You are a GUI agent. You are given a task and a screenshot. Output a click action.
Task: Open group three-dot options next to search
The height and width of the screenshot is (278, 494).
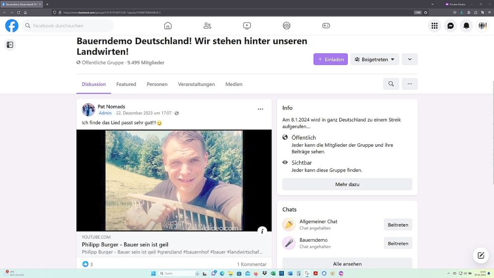point(410,84)
